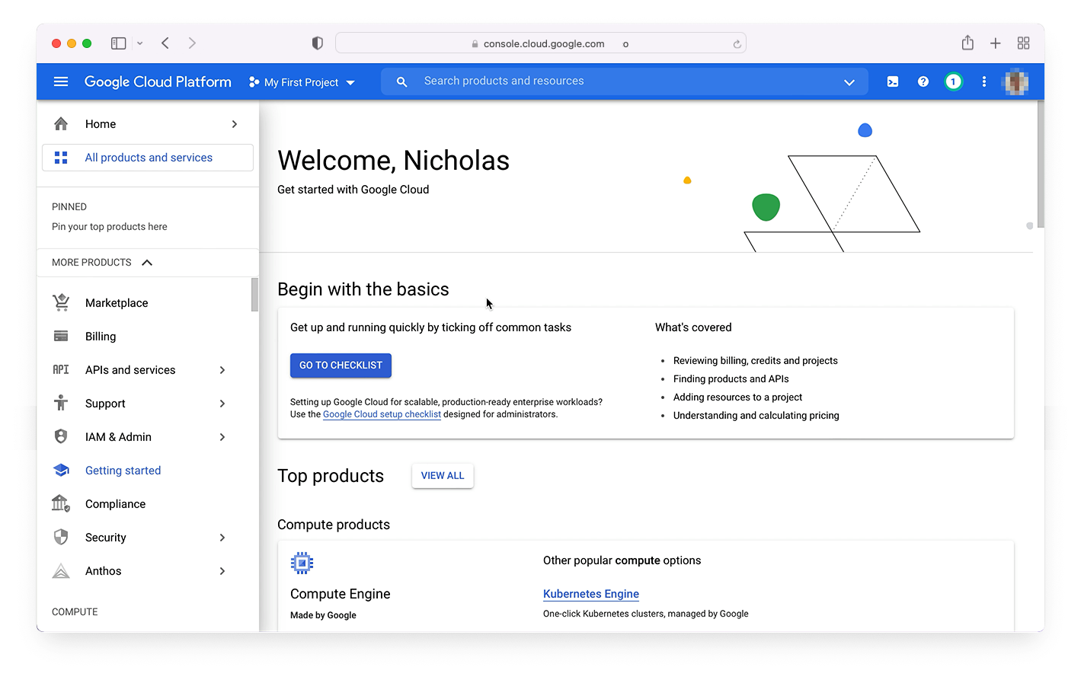The height and width of the screenshot is (683, 1081).
Task: Open Marketplace from the sidebar
Action: pyautogui.click(x=117, y=302)
